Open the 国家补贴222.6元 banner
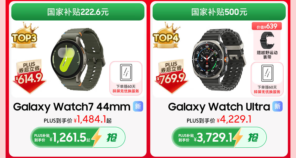The width and height of the screenshot is (296, 158). coord(78,12)
